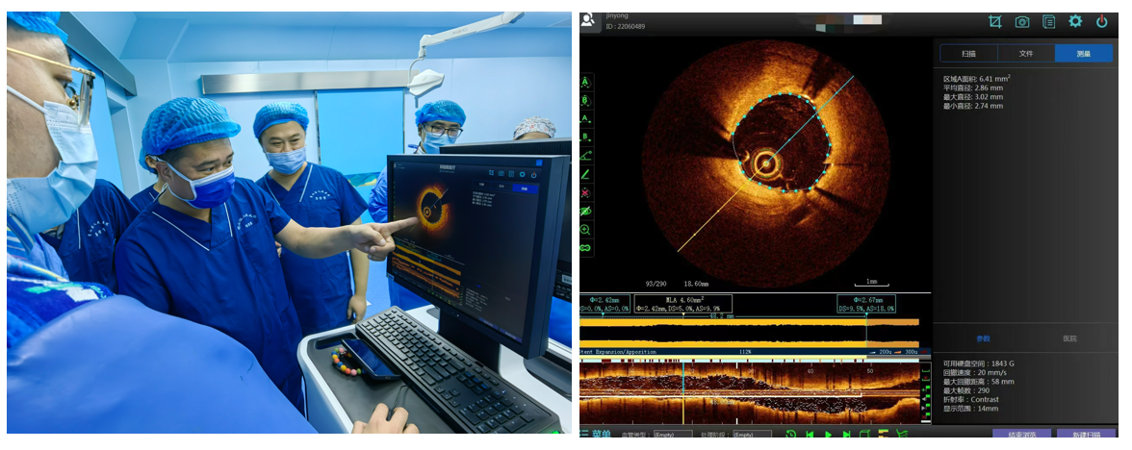This screenshot has width=1132, height=450.
Task: Capture a snapshot with the camera icon
Action: click(x=1022, y=21)
